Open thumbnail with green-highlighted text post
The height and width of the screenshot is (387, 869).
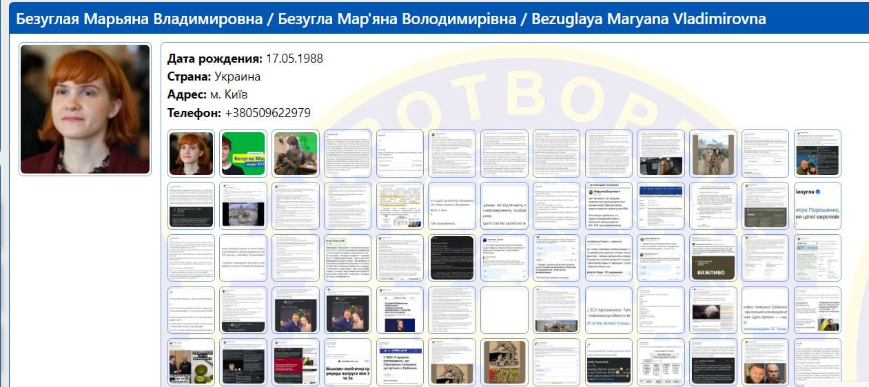[x=347, y=258]
